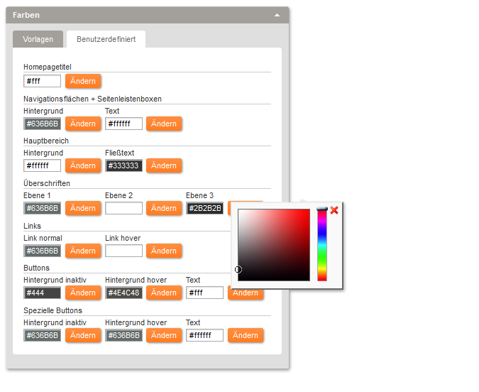The image size is (479, 392).
Task: Click Ändern for Buttons Hintergrund hover
Action: [x=164, y=293]
